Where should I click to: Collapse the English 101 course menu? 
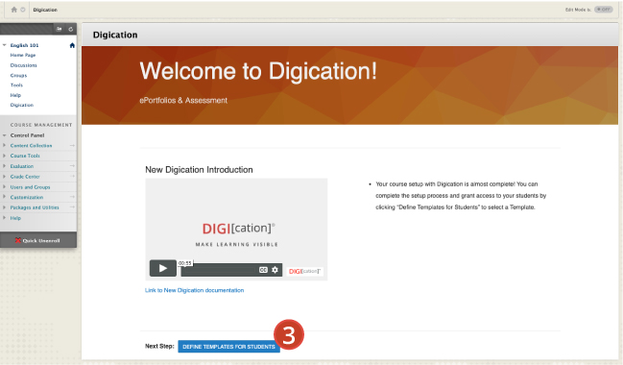(5, 45)
